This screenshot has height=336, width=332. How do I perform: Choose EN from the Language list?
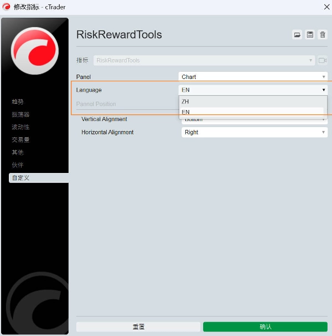click(252, 112)
